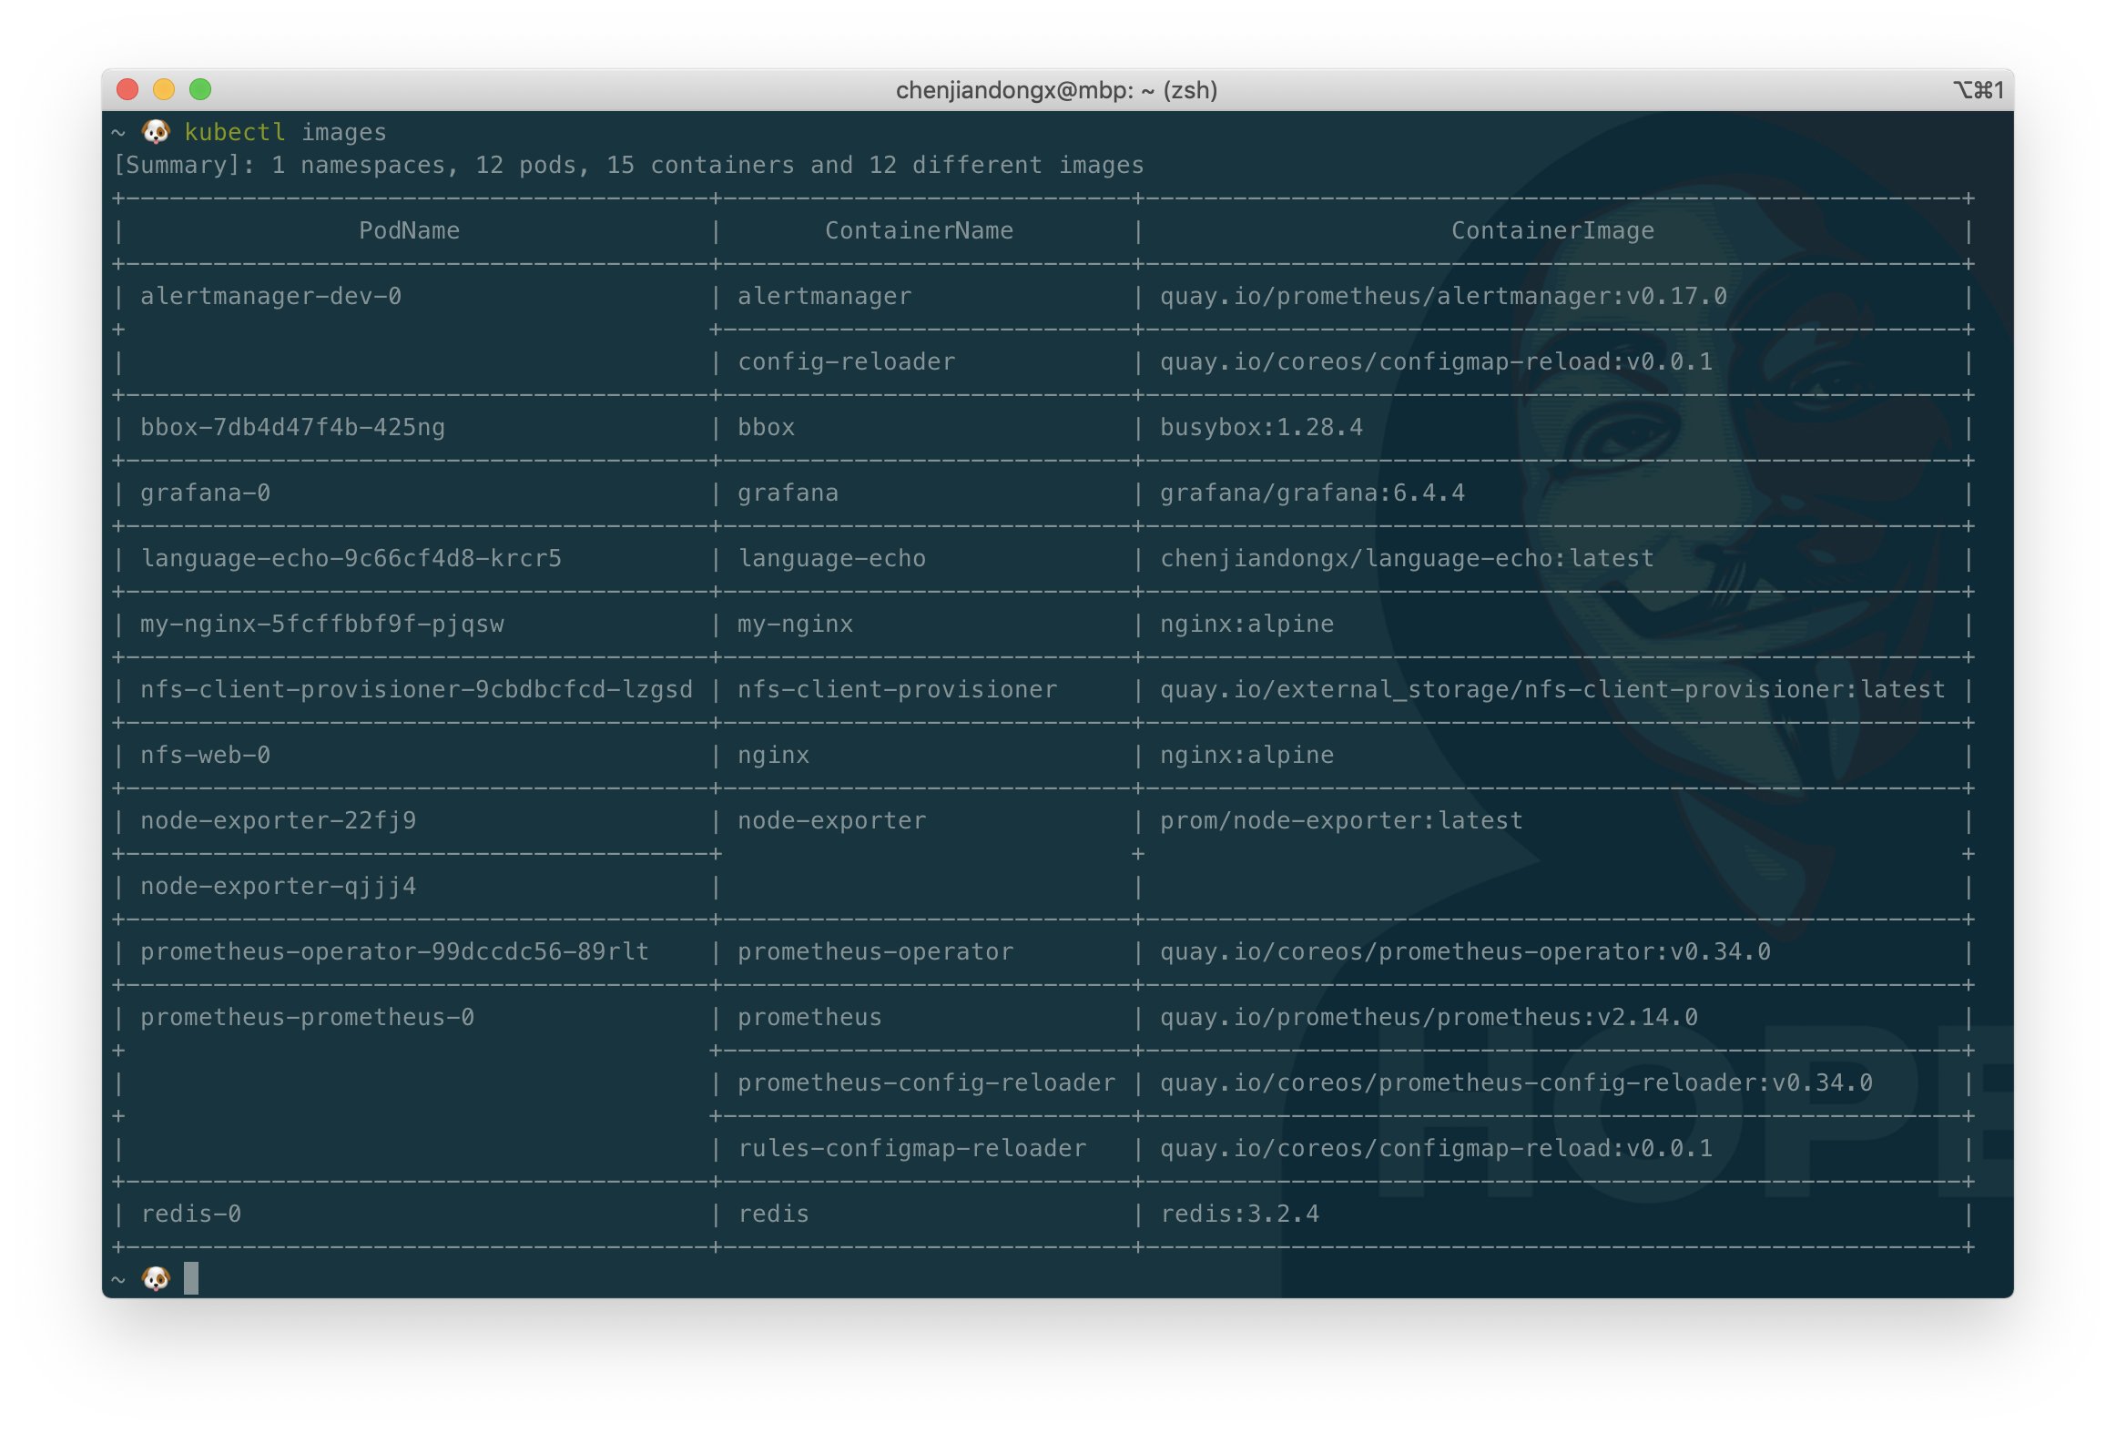Select the Summary line showing 12 pods
This screenshot has width=2116, height=1433.
[x=628, y=165]
